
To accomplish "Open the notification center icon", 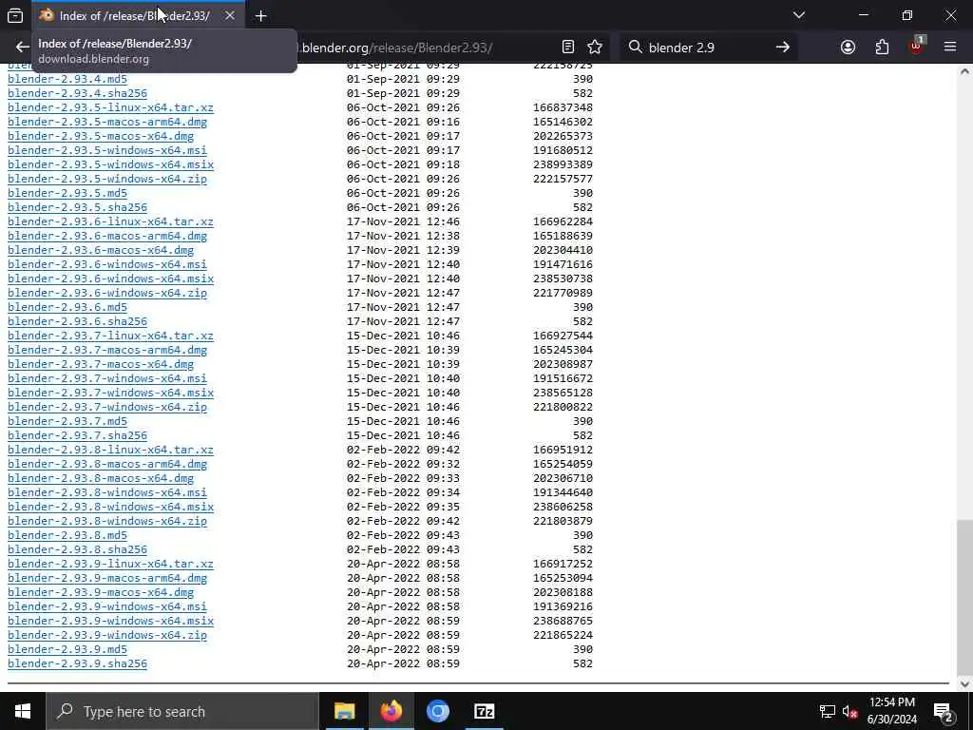I will coord(944,711).
